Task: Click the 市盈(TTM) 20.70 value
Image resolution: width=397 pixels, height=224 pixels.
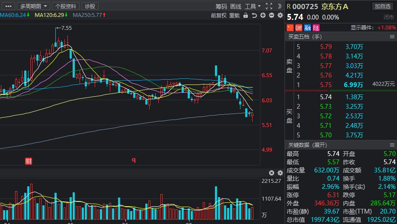Action: click(387, 211)
